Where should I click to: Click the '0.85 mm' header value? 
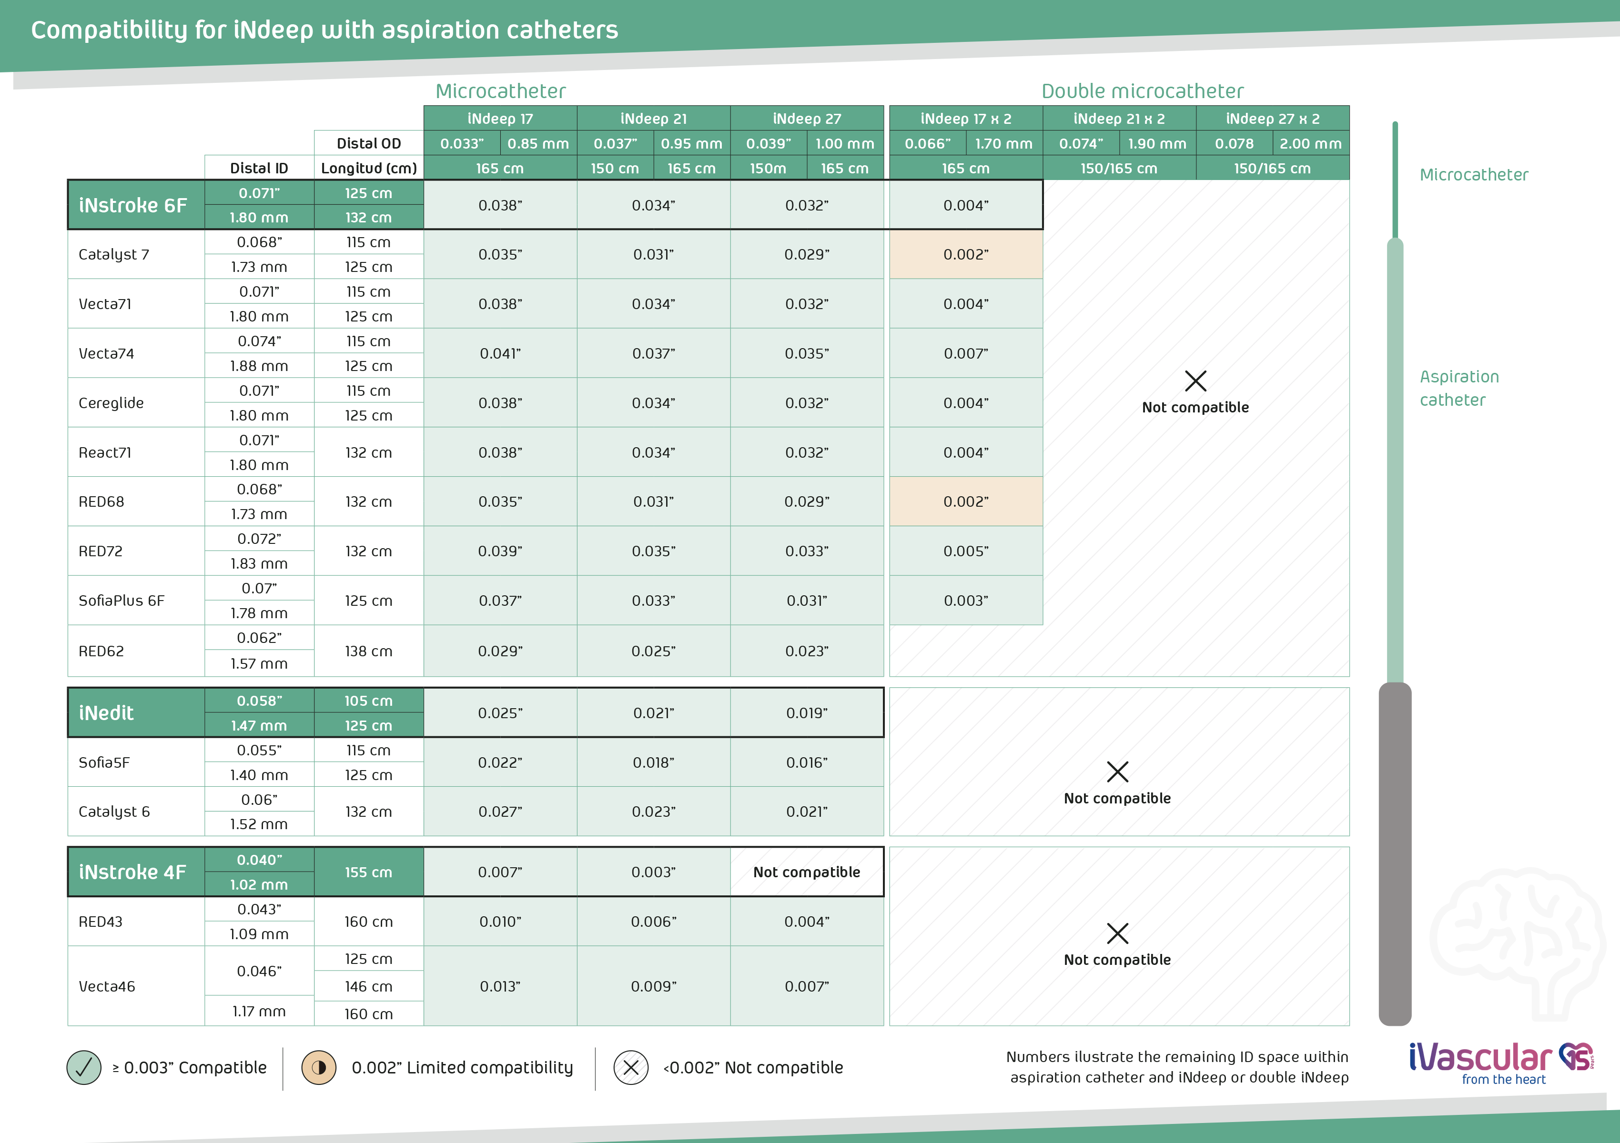pyautogui.click(x=538, y=143)
